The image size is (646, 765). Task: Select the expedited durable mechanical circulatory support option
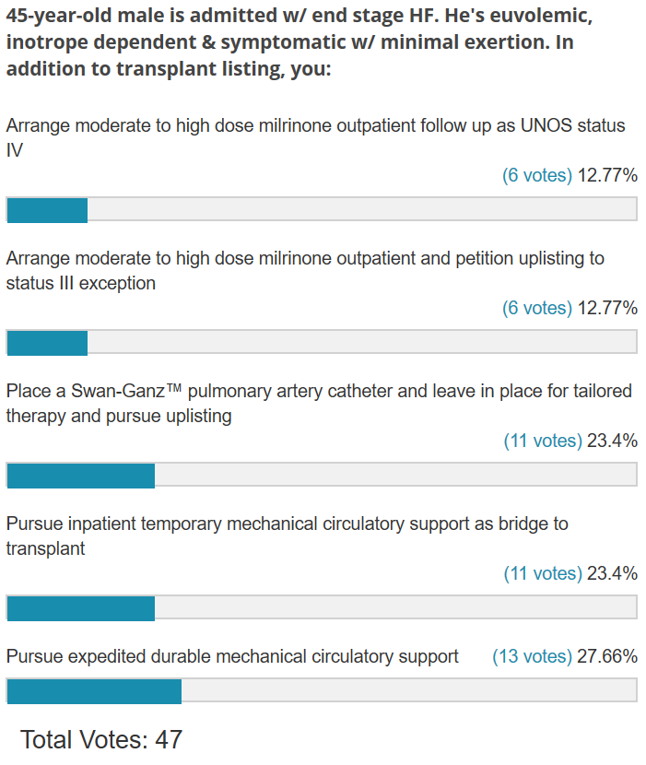tap(232, 656)
